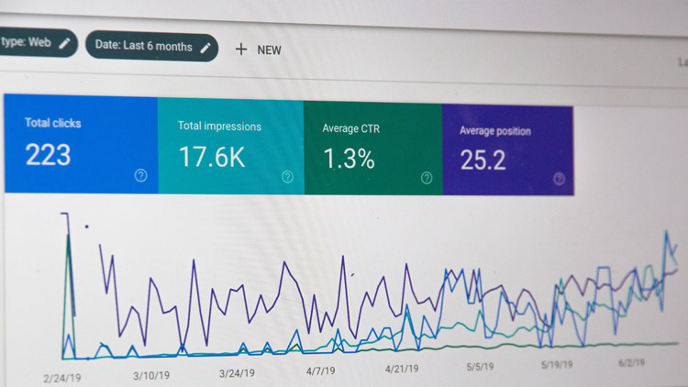Select the 2/24/19 date on chart axis
Viewport: 688px width, 387px height.
click(61, 377)
